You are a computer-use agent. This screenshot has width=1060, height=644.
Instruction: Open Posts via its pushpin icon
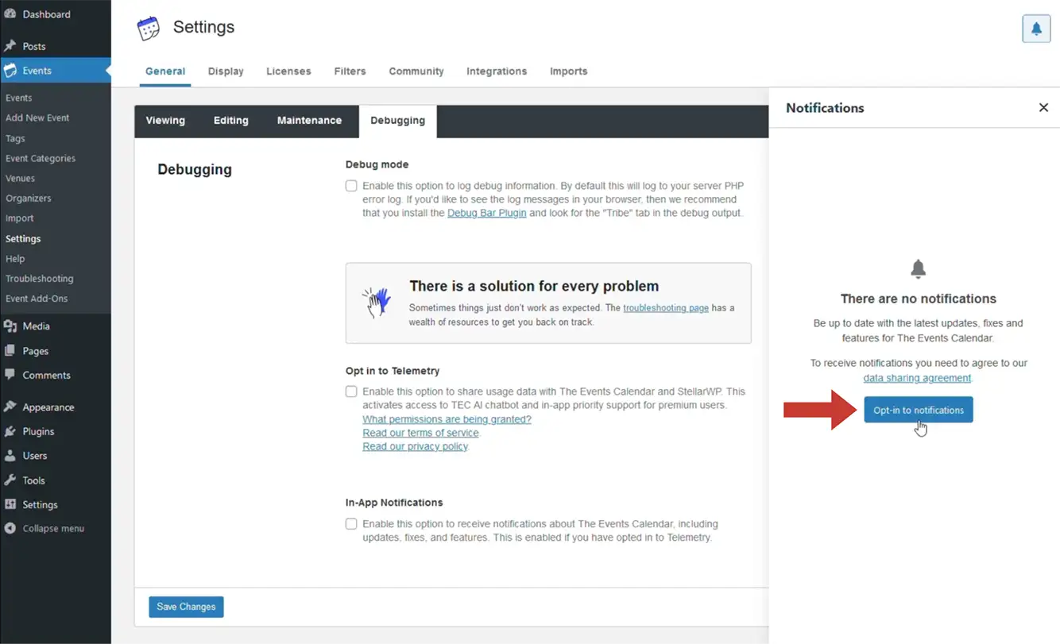(10, 46)
